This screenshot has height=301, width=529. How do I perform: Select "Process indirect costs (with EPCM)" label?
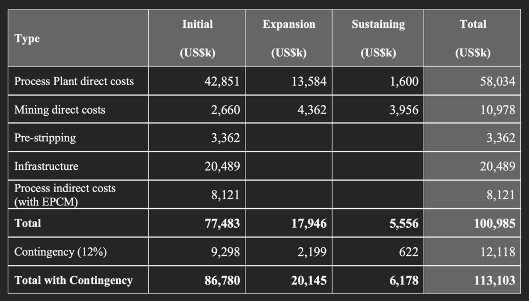tap(65, 195)
